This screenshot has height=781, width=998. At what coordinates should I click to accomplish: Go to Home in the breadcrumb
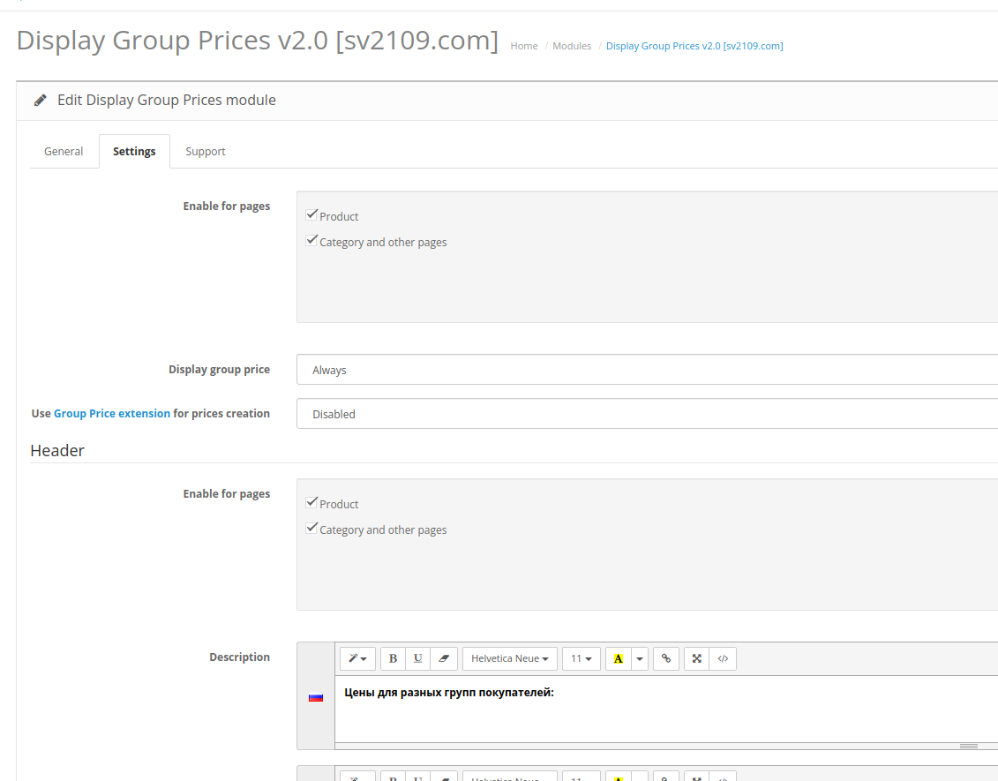tap(524, 46)
